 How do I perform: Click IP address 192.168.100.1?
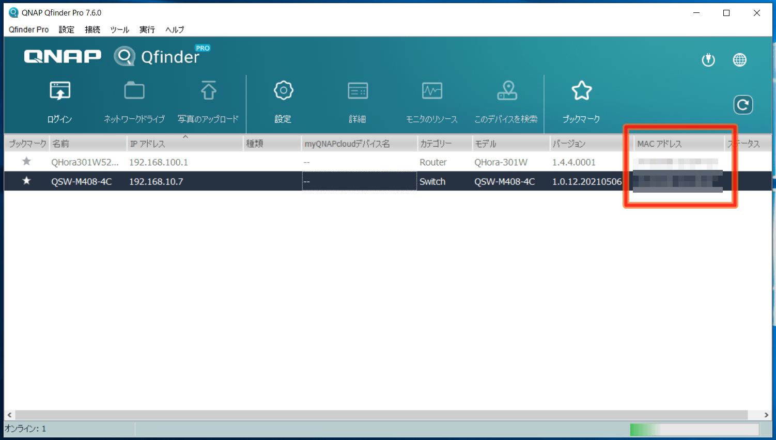pos(159,162)
